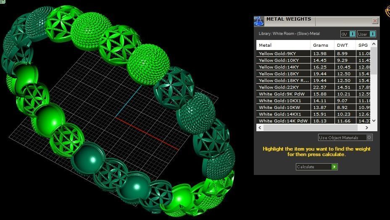The height and width of the screenshot is (220, 390).
Task: Click the 10.23 DWT cell
Action: [x=345, y=114]
